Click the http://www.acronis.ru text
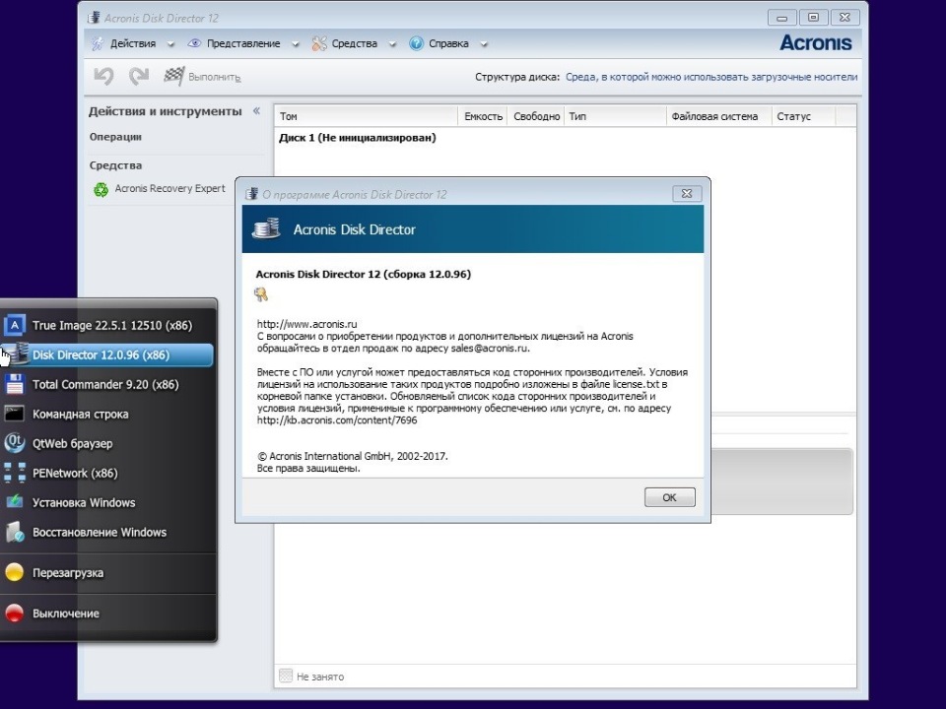The width and height of the screenshot is (946, 709). click(306, 324)
